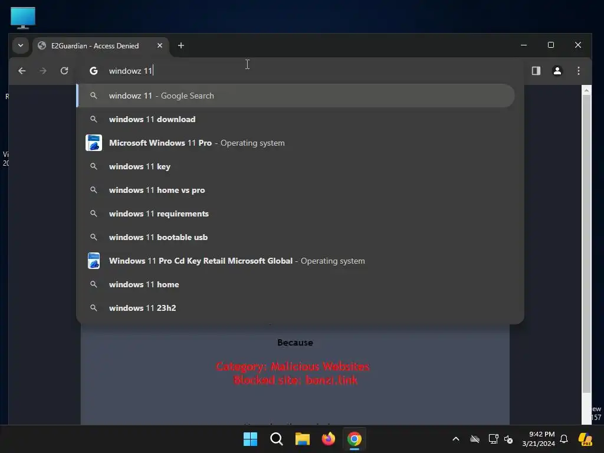Click the scrollbar up arrow
Viewport: 604px width, 453px height.
point(586,90)
